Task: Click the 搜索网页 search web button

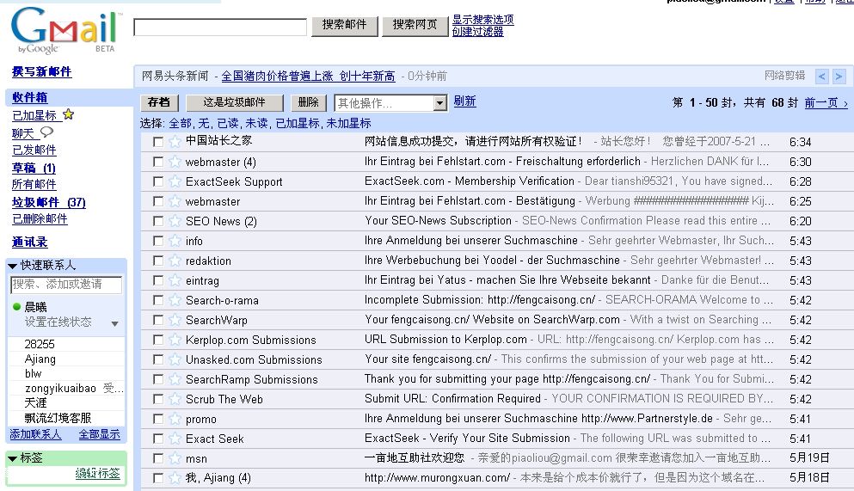Action: [x=415, y=25]
